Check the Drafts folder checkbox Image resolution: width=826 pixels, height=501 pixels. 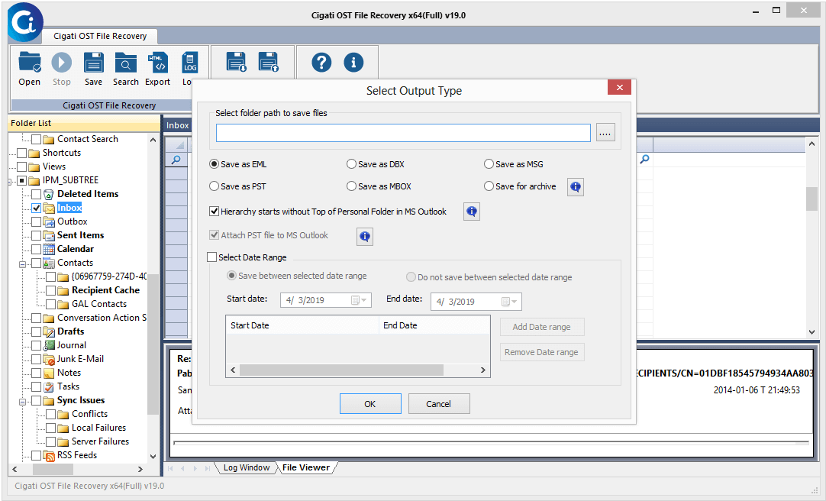tap(37, 332)
